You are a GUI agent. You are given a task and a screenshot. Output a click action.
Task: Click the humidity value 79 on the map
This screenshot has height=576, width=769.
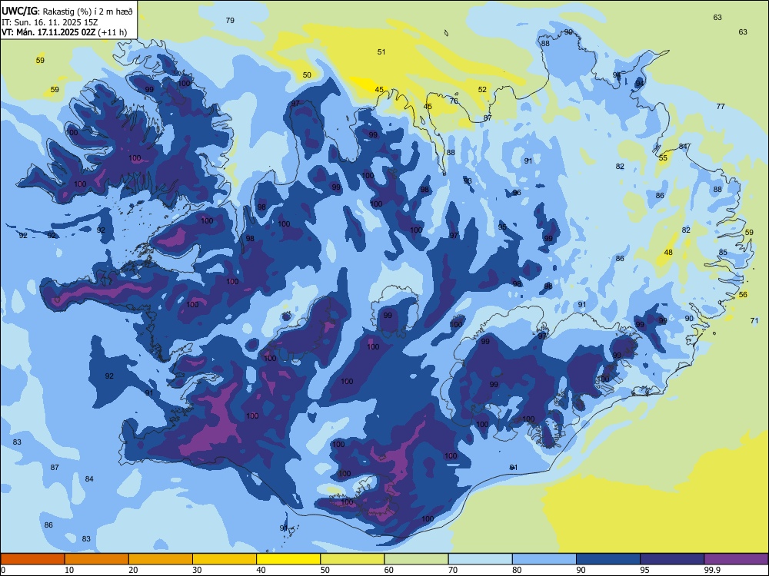[230, 20]
